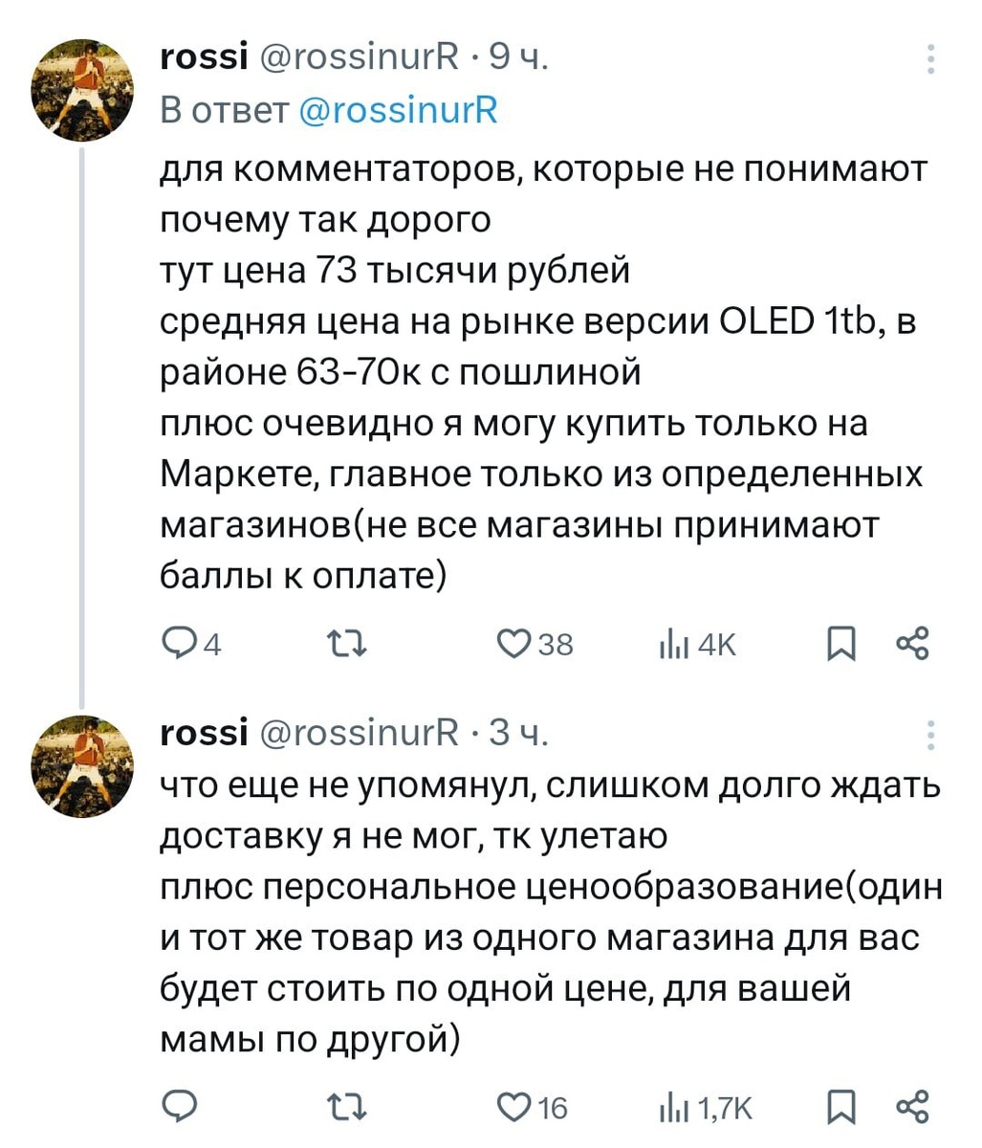This screenshot has height=1148, width=982.
Task: Like the first tweet with 38 likes
Action: (x=513, y=644)
